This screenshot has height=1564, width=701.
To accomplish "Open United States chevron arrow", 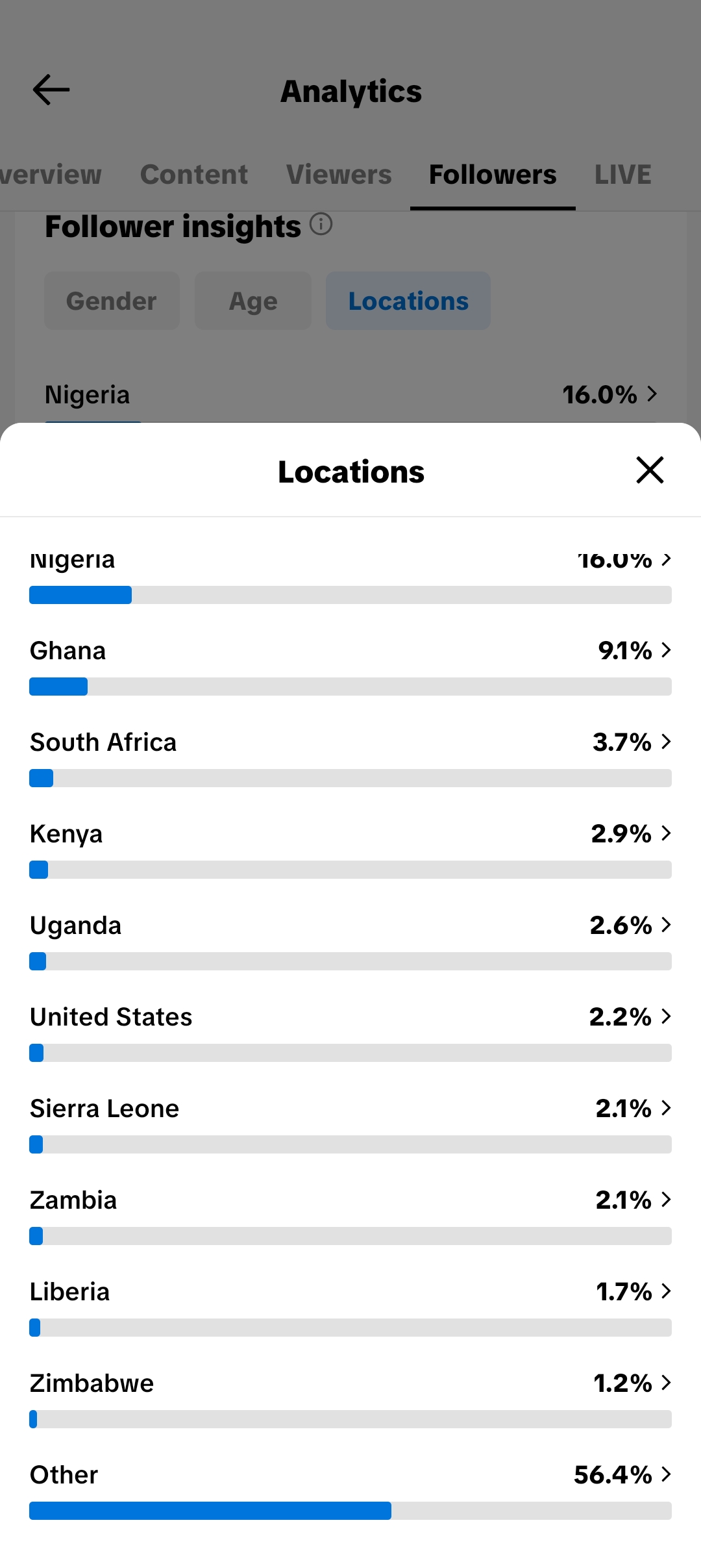I will click(666, 1016).
